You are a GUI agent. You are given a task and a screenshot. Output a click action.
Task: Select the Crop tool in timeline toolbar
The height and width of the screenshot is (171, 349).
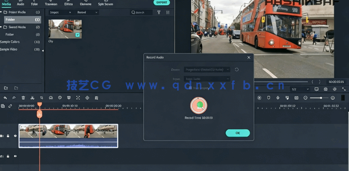coord(42,98)
